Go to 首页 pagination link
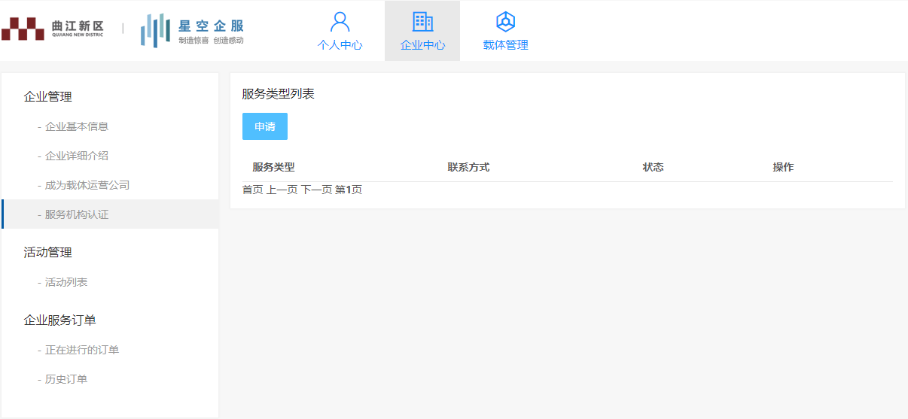The image size is (908, 419). click(x=252, y=190)
